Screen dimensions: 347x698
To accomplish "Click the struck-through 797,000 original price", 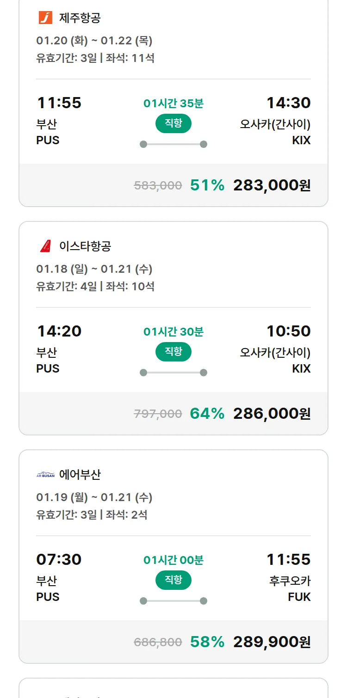I will [158, 414].
